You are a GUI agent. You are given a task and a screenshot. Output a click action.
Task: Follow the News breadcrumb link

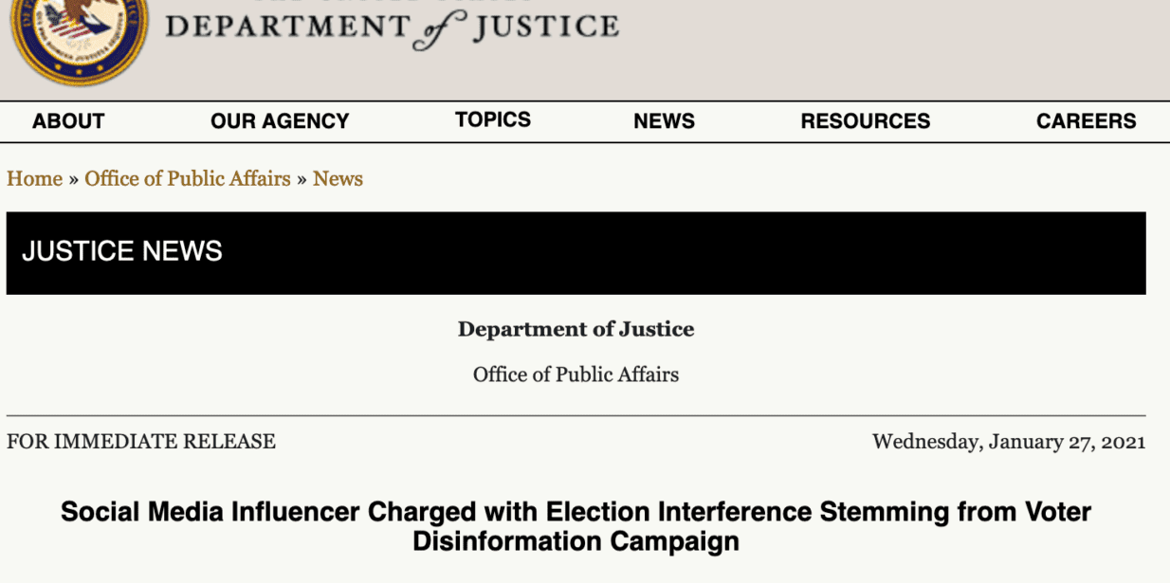pyautogui.click(x=338, y=178)
